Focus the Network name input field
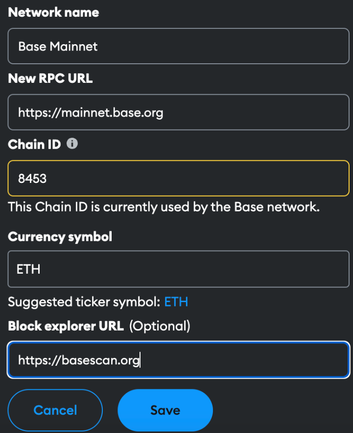353x433 pixels. pyautogui.click(x=178, y=47)
